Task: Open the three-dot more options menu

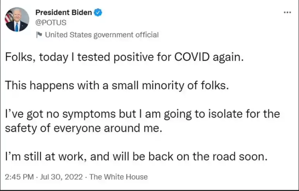Action: (287, 12)
